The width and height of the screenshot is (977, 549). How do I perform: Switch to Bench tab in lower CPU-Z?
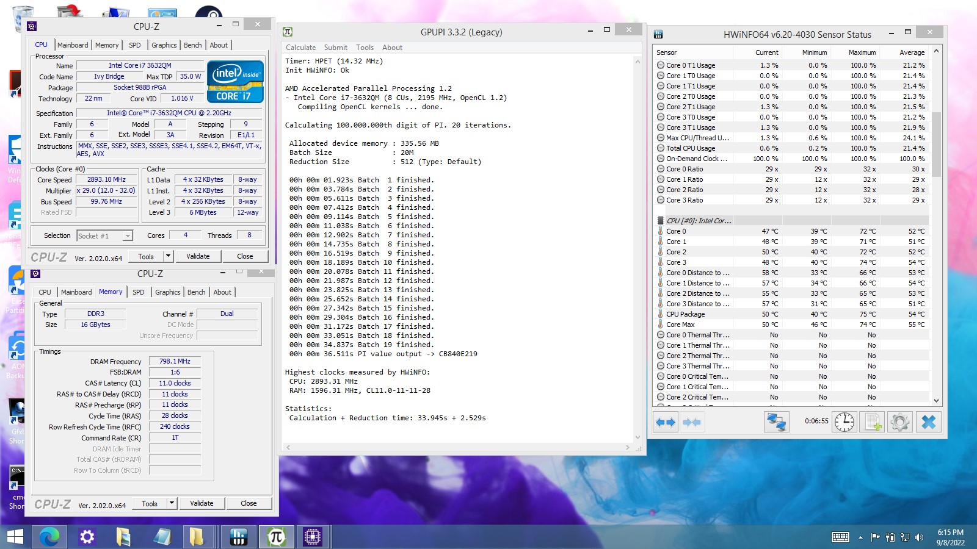pos(196,292)
